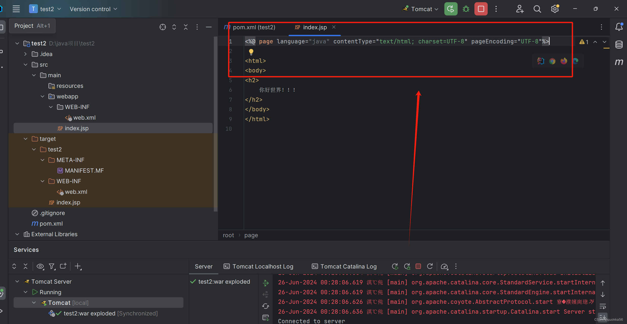Open the main hamburger menu
627x324 pixels.
point(16,9)
